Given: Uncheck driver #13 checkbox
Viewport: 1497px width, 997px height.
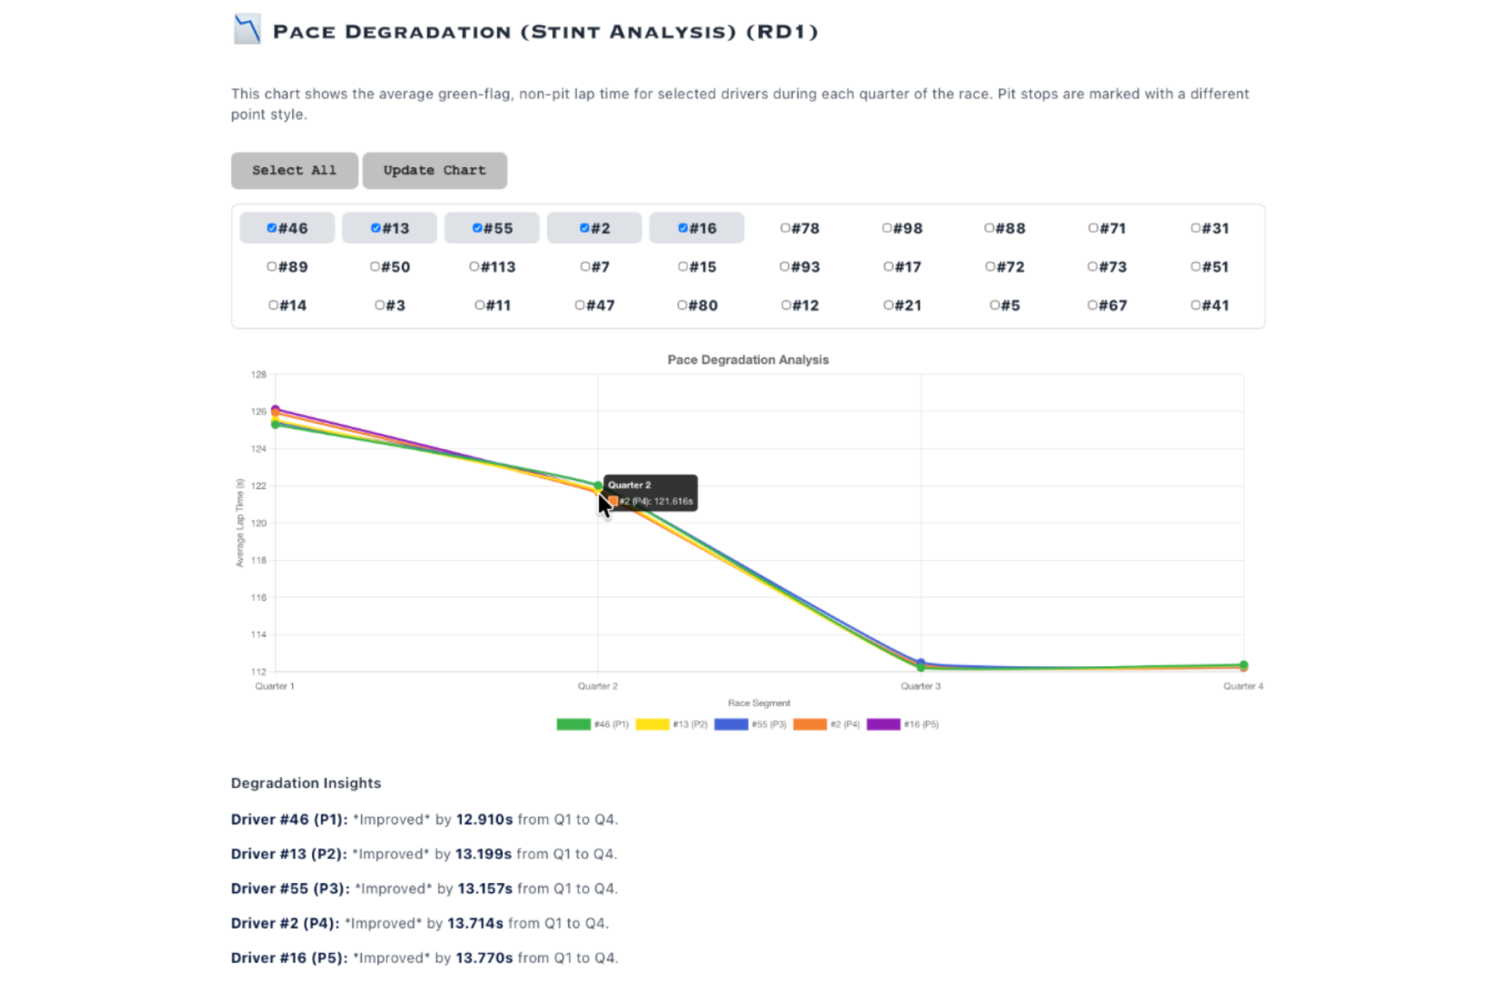Looking at the screenshot, I should [x=375, y=227].
